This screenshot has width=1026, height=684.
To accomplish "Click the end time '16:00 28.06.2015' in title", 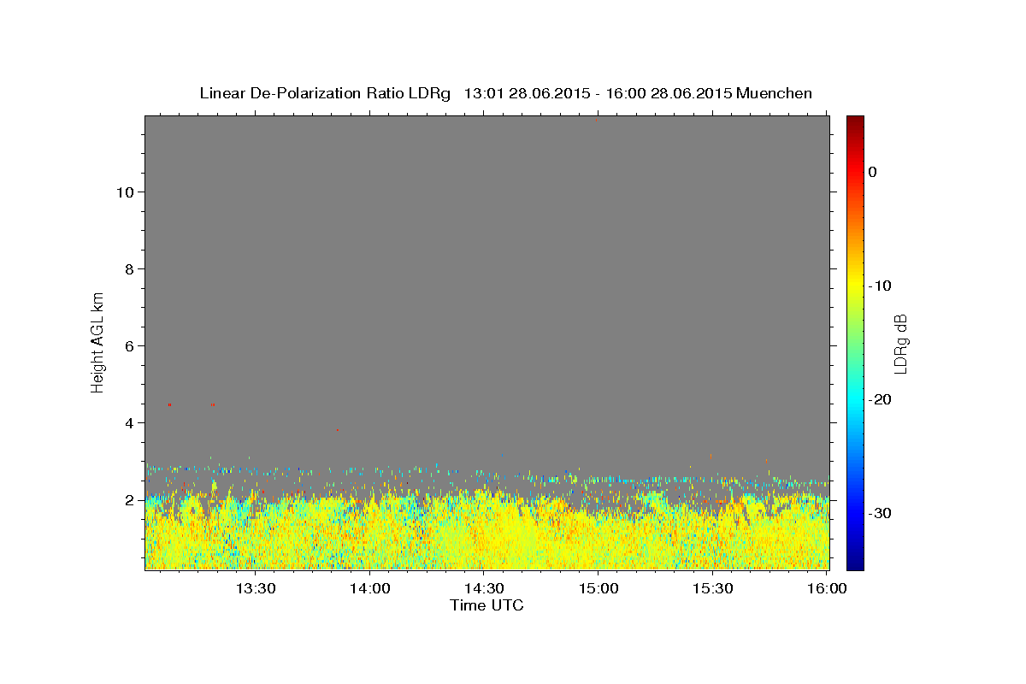I will click(669, 93).
